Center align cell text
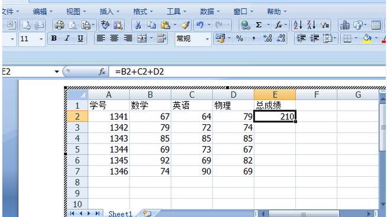387x217 pixels. tap(114, 38)
